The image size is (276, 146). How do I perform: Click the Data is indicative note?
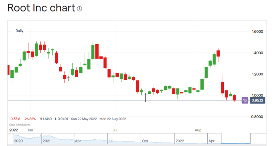[20, 125]
